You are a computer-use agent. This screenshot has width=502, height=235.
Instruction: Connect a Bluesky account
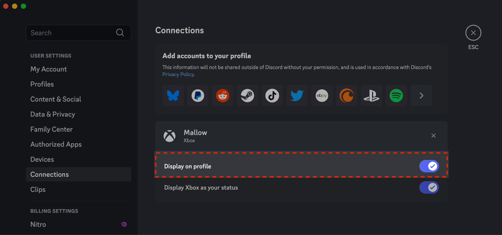pos(173,96)
